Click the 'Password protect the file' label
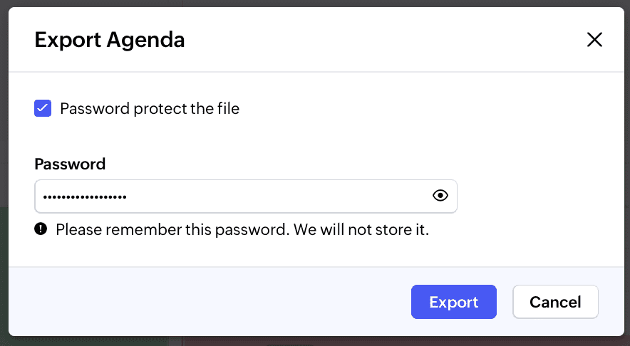The image size is (630, 346). click(150, 109)
